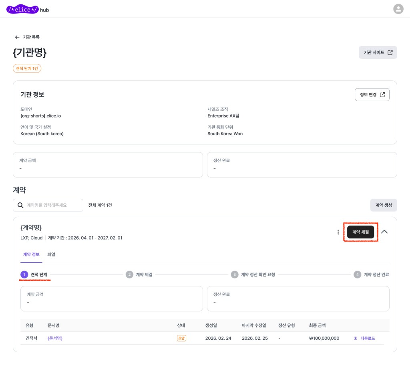
Task: Click the 견적서 type cell
Action: click(31, 338)
